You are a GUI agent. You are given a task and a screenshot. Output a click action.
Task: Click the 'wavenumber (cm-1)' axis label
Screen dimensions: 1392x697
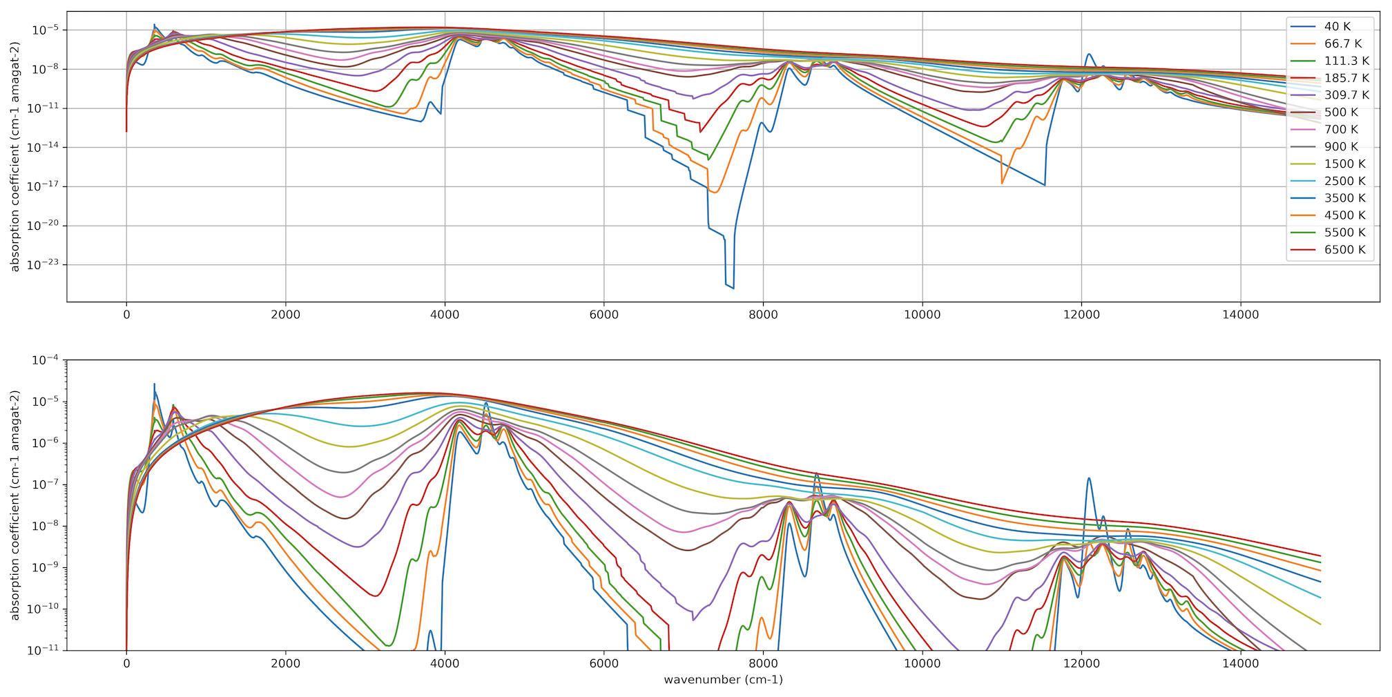click(723, 680)
